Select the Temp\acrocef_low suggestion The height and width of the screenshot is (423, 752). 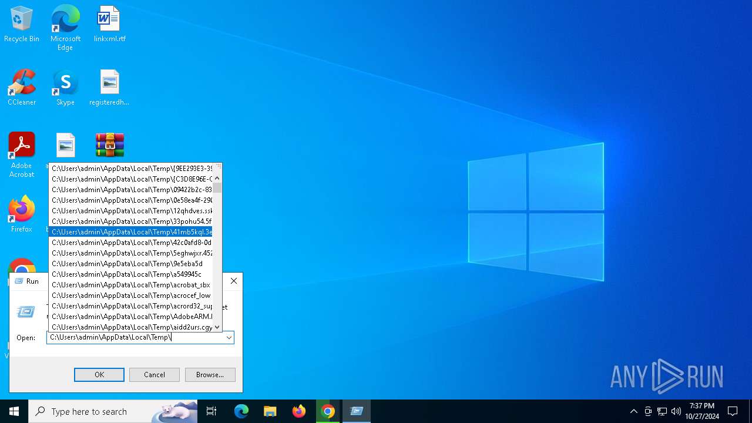(x=130, y=296)
